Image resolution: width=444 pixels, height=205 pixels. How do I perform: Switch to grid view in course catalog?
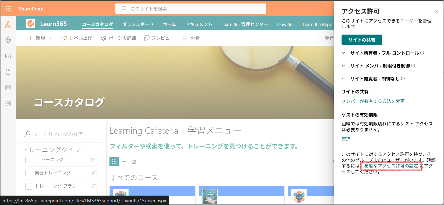114,162
